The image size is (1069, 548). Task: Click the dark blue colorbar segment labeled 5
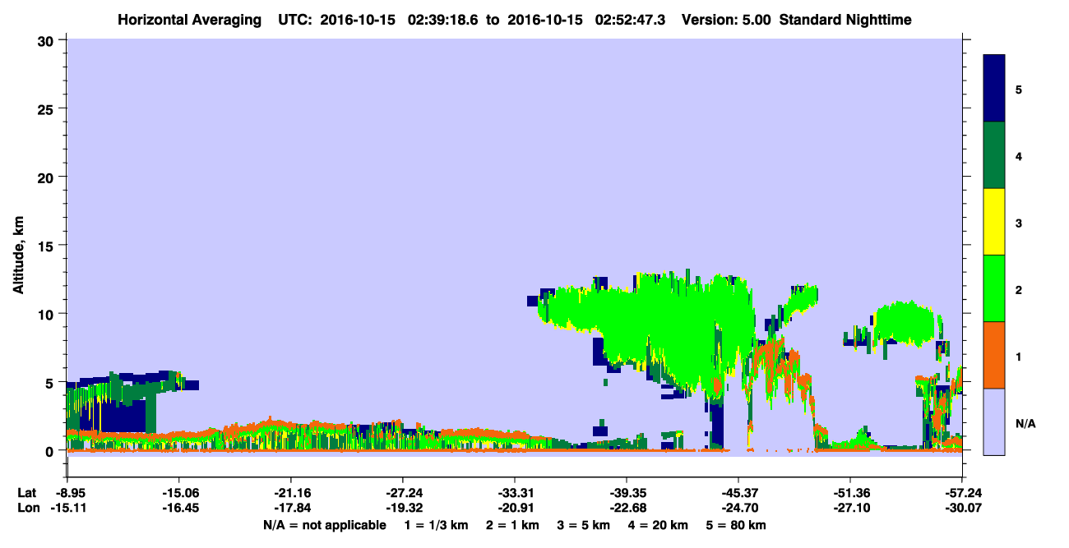pyautogui.click(x=994, y=88)
